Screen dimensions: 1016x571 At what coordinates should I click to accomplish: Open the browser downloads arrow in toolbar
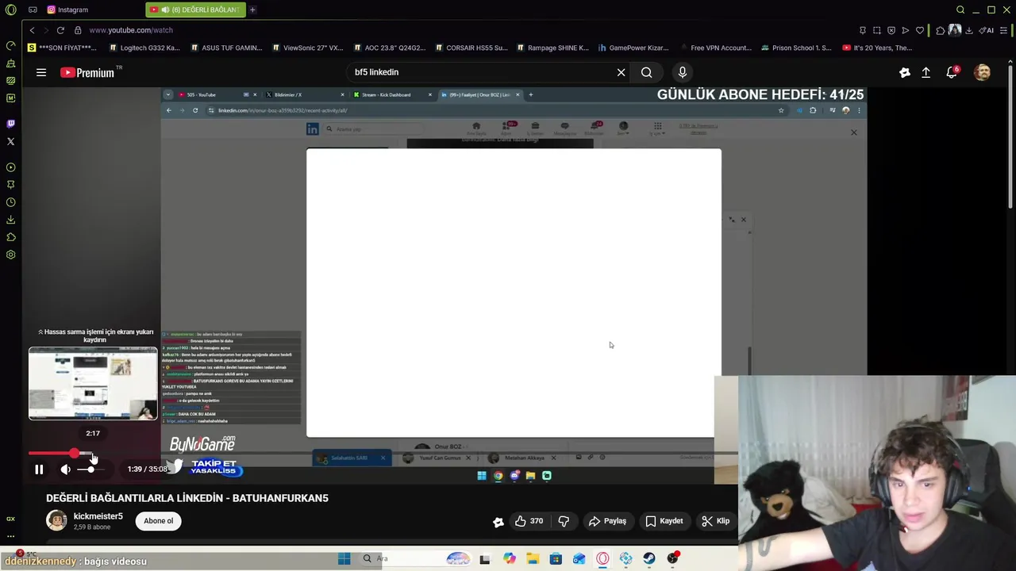click(968, 30)
